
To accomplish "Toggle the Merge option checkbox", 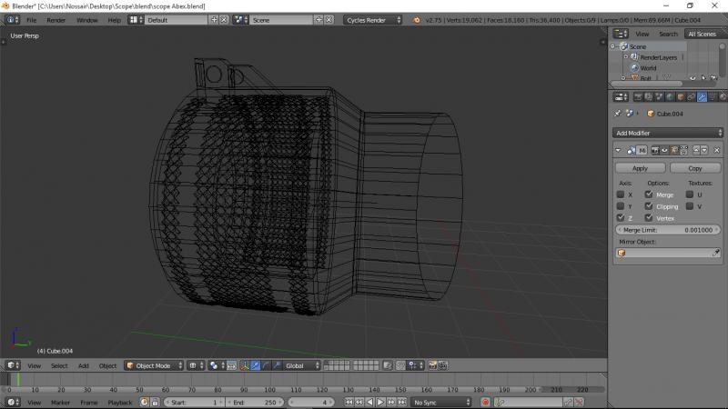I will coord(648,195).
